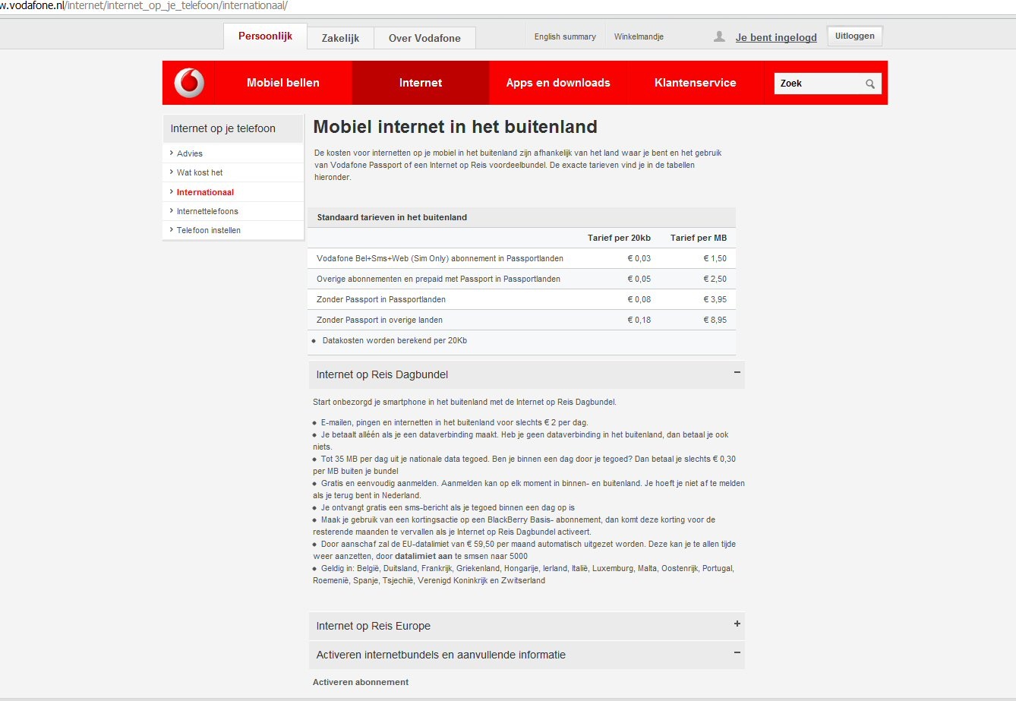Expand Internet op Reis Europe plus icon
The image size is (1016, 701).
click(737, 624)
